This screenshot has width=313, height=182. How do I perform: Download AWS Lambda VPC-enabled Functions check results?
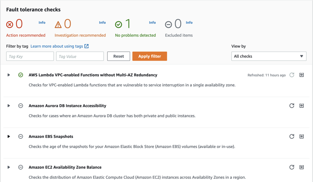[301, 75]
